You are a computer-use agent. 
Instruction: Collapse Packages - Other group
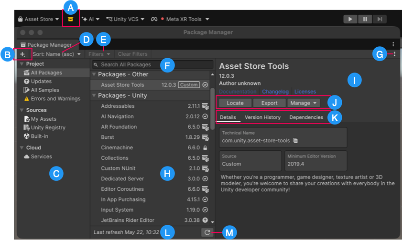click(x=94, y=74)
